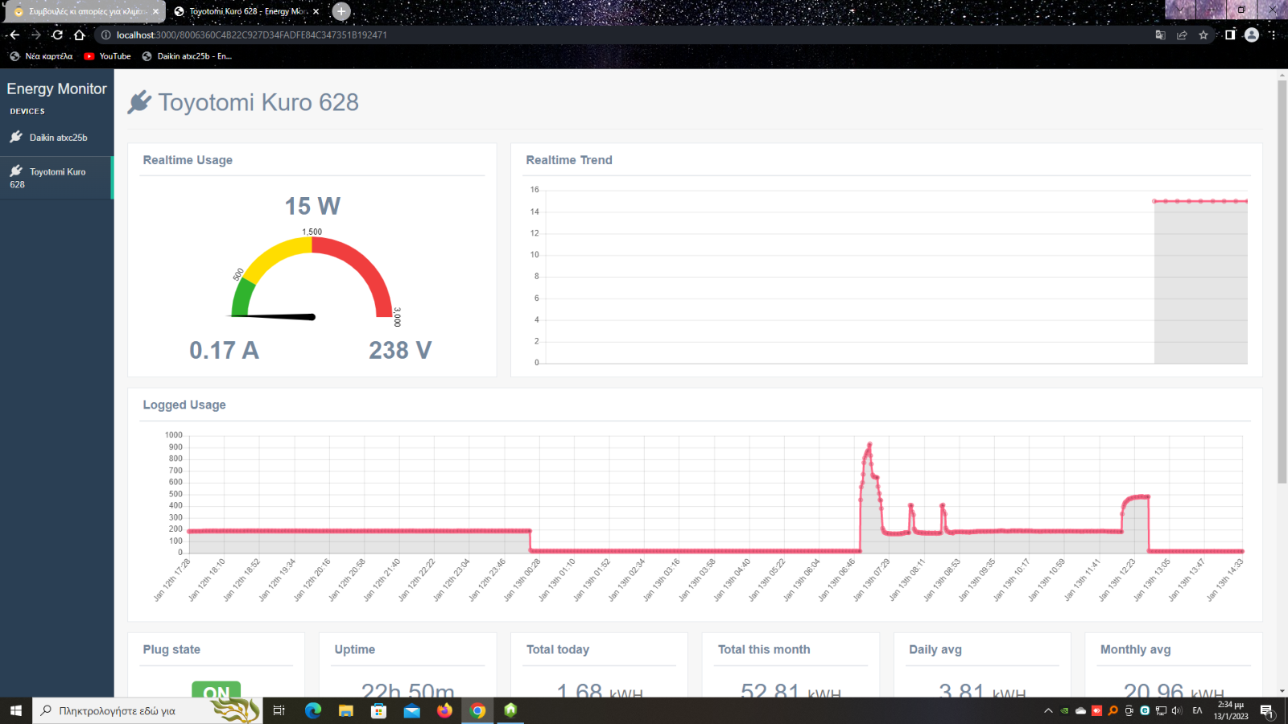This screenshot has height=724, width=1288.
Task: Open Microsoft Store from taskbar
Action: (378, 710)
